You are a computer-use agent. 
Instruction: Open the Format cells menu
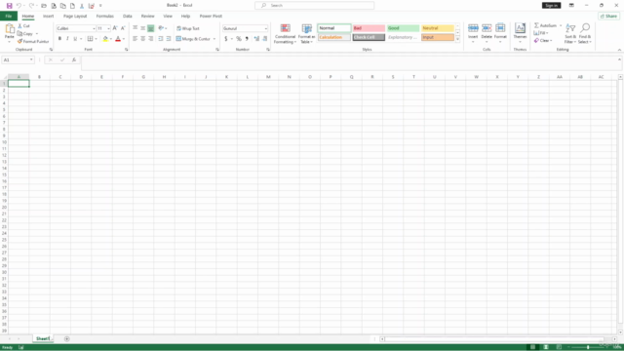(500, 33)
